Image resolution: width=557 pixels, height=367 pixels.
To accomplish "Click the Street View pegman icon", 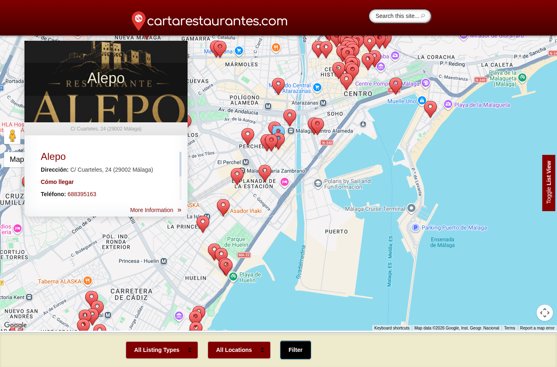I will [x=12, y=135].
